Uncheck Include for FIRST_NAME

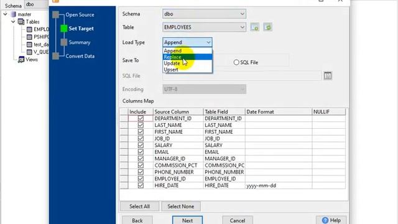tap(141, 132)
